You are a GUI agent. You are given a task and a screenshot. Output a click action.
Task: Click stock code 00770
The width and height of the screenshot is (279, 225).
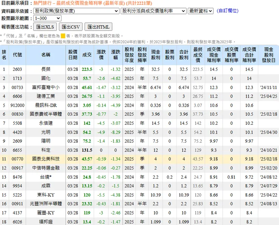click(17, 159)
